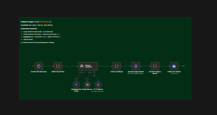
Task: Open the orange NewsData.io link in the title
Action: pyautogui.click(x=46, y=22)
